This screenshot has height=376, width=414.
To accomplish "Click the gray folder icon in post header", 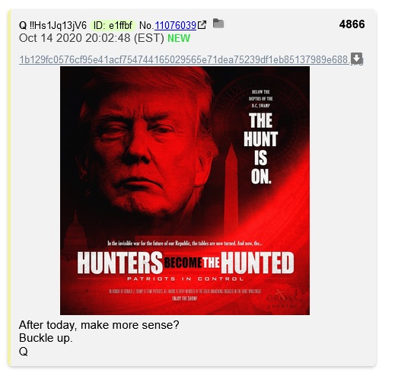I will tap(218, 24).
